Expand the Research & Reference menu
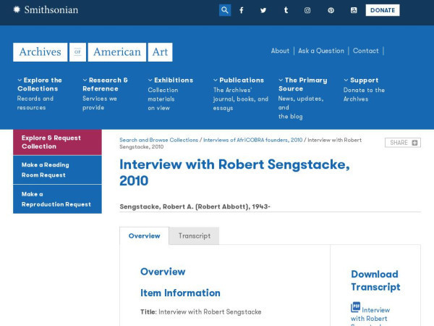This screenshot has height=326, width=434. point(105,84)
